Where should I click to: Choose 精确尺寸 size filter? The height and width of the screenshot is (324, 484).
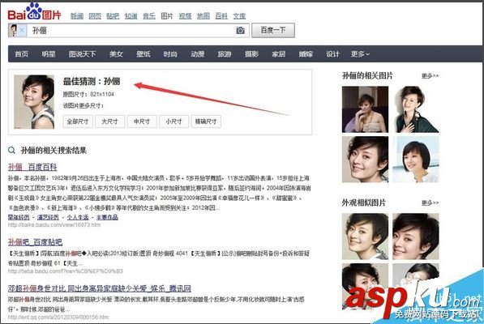206,122
